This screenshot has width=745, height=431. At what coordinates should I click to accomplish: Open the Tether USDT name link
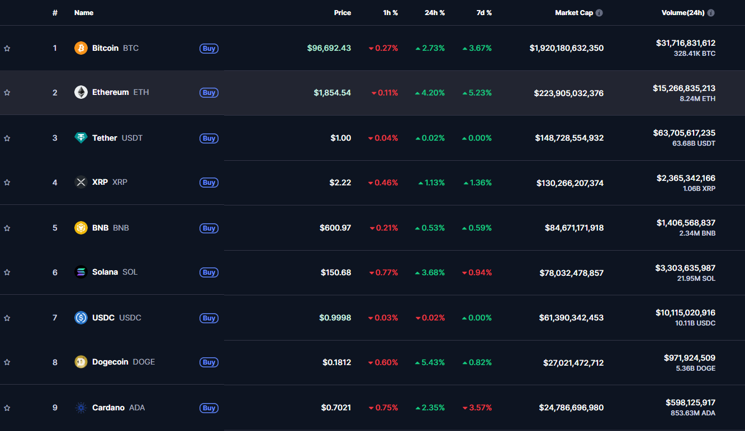[117, 138]
